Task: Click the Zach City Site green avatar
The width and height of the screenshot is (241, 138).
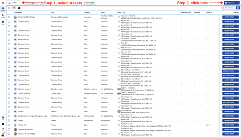Action: (119, 112)
